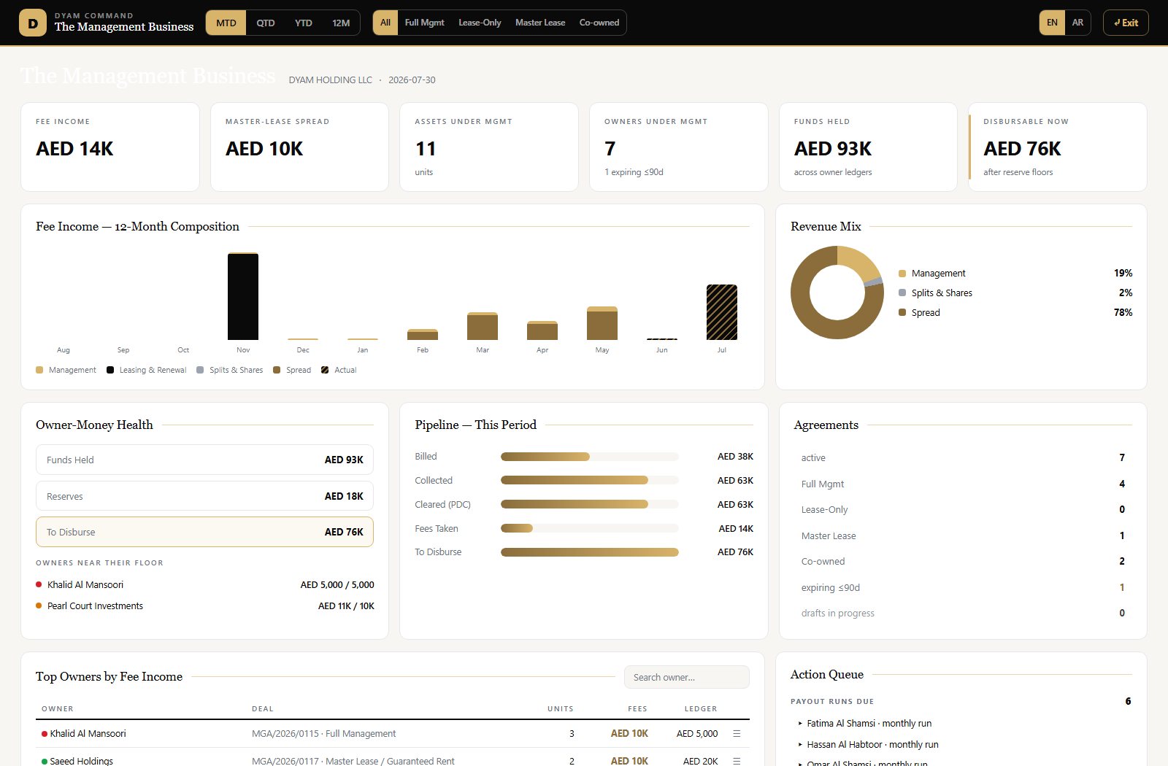The height and width of the screenshot is (766, 1168).
Task: Open active agreements row
Action: click(963, 457)
